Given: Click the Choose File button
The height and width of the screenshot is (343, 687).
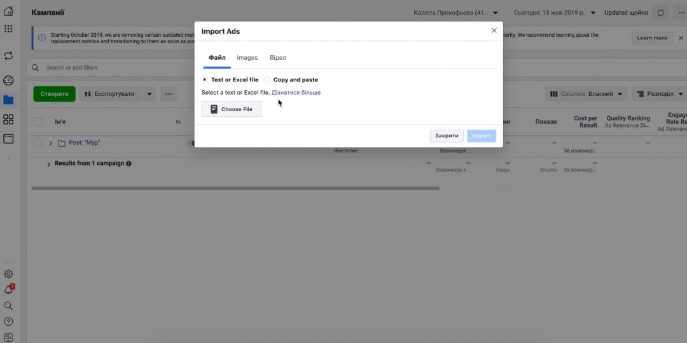Looking at the screenshot, I should (232, 109).
